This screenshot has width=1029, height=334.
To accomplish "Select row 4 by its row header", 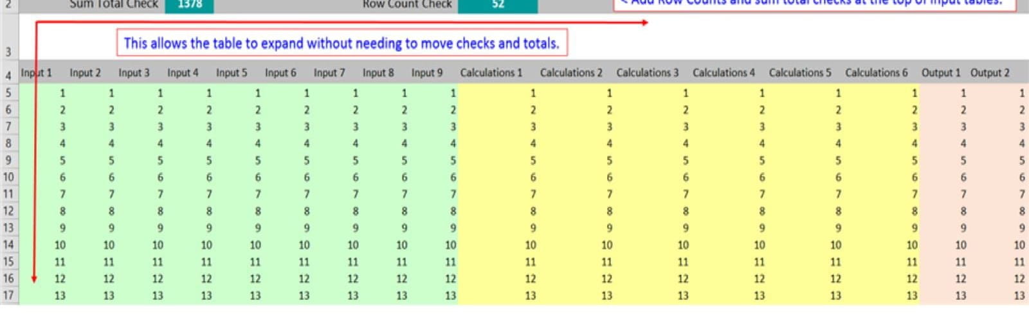I will [x=8, y=75].
